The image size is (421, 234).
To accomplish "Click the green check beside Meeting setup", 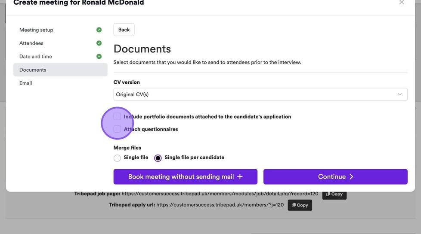I will [x=99, y=30].
